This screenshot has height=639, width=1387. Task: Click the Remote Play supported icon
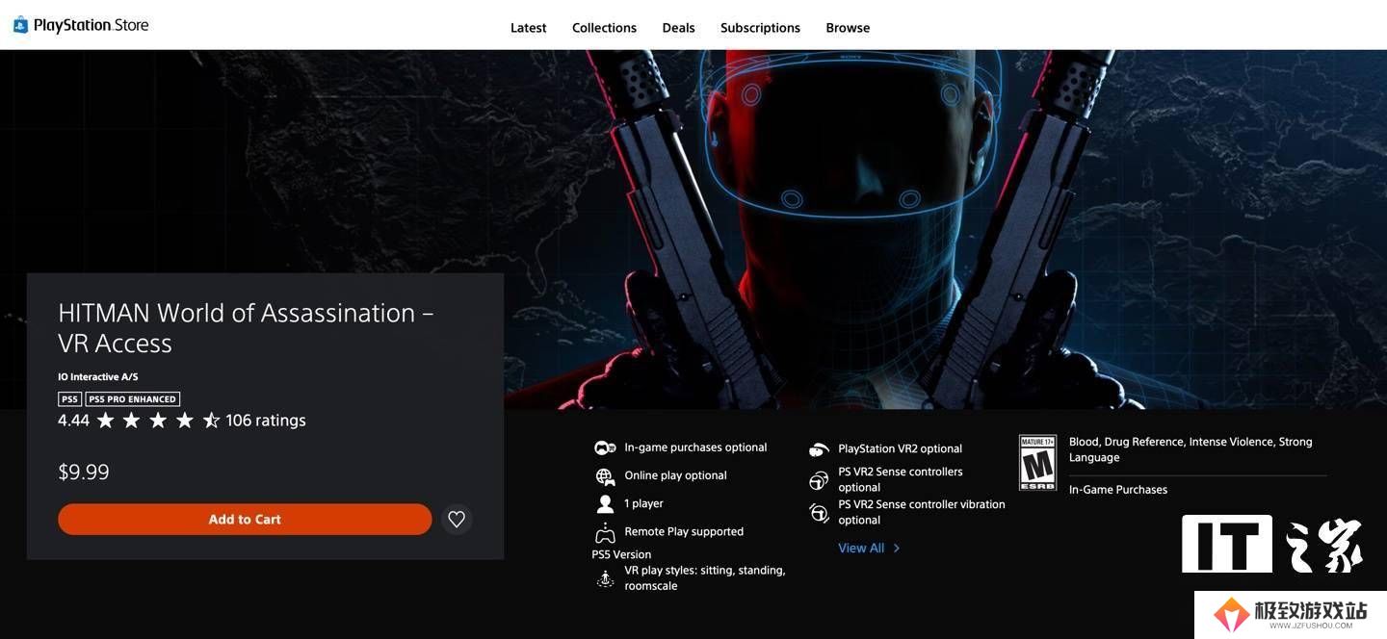pos(605,532)
